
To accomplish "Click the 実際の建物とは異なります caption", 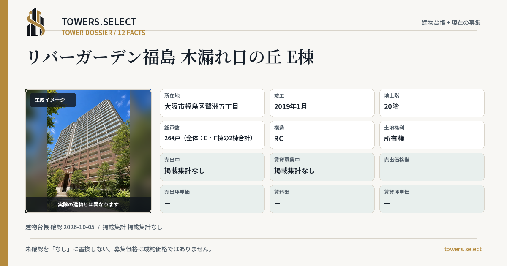I will [x=88, y=204].
